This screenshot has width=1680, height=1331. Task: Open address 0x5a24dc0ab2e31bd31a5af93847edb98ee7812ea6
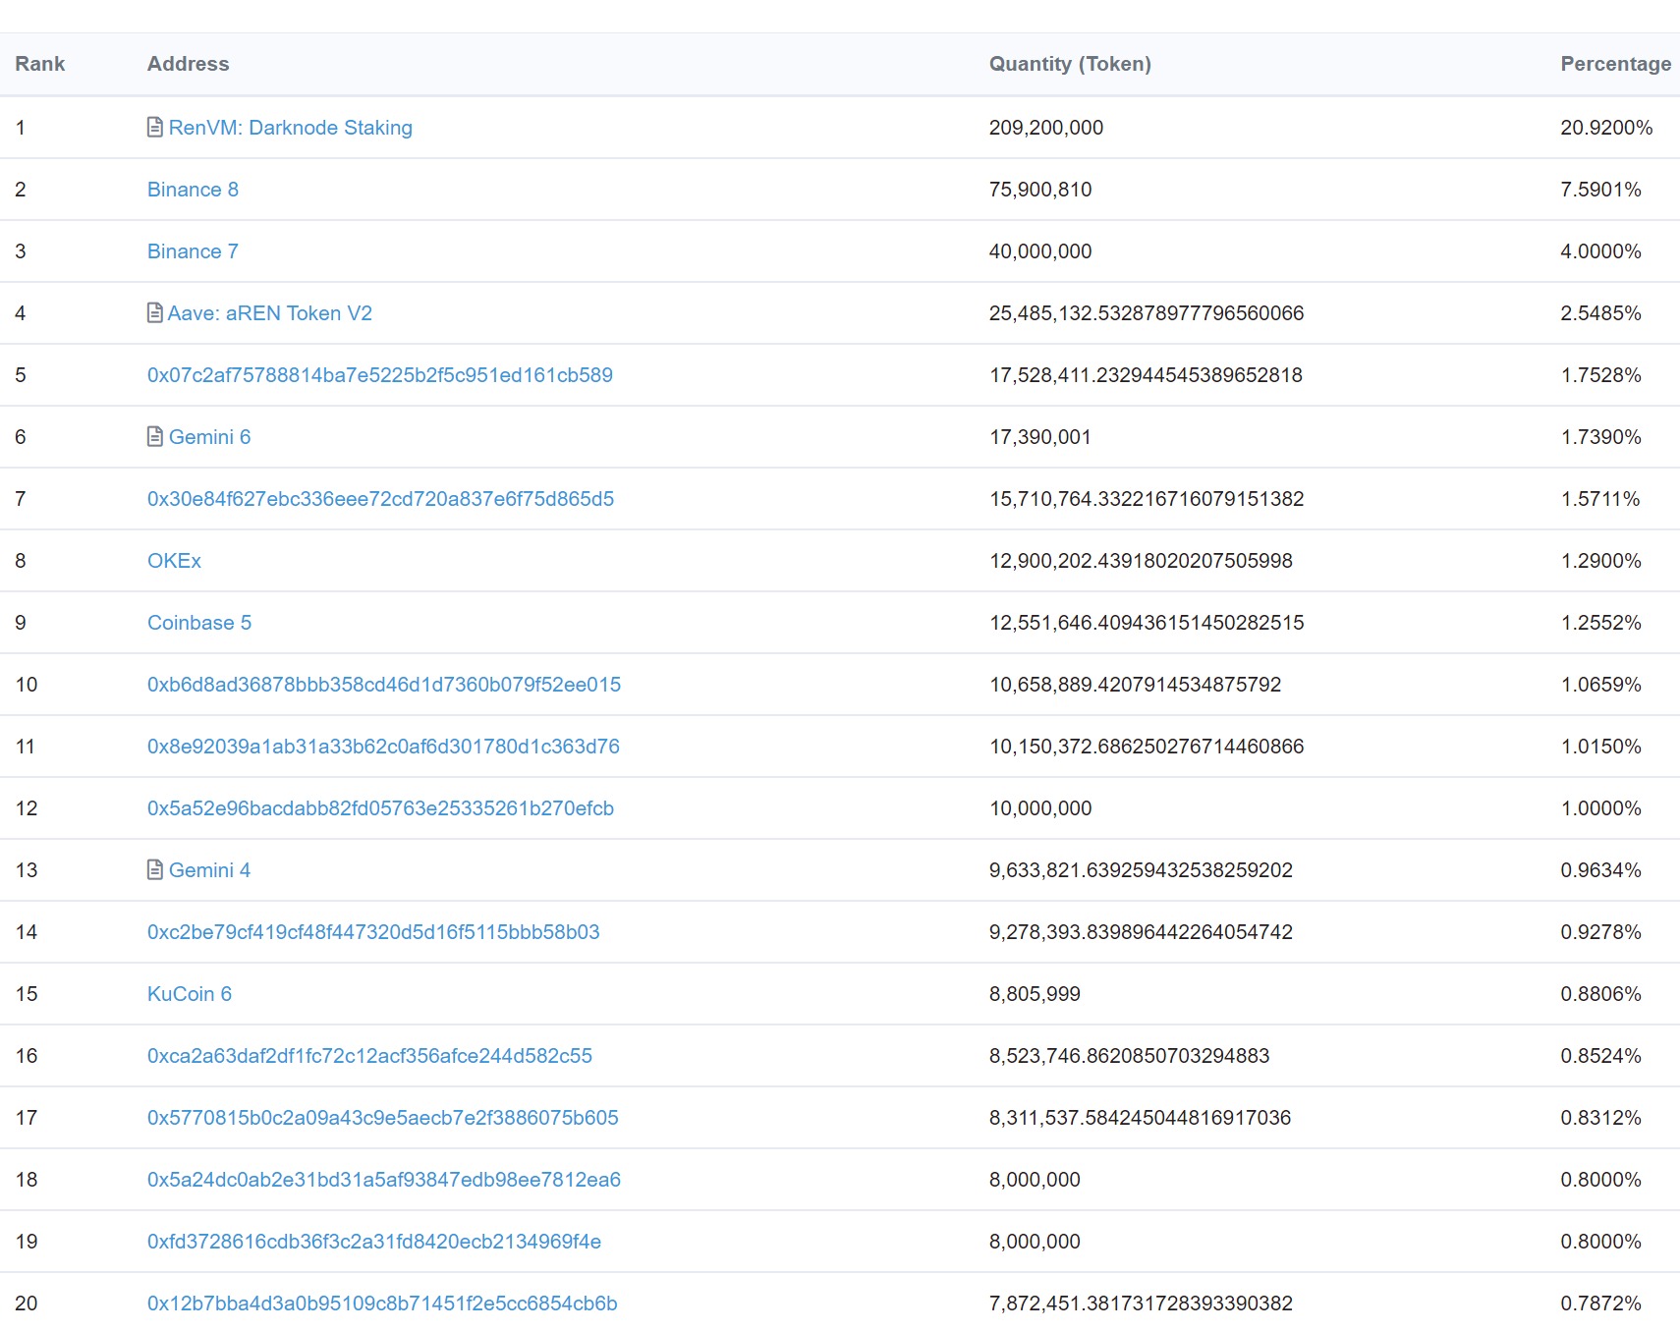[384, 1180]
